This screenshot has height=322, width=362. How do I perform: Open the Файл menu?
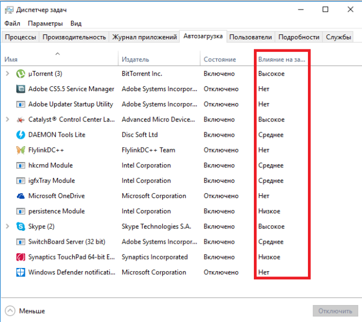click(12, 24)
